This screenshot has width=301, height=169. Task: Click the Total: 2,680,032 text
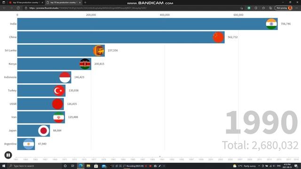tap(260, 145)
